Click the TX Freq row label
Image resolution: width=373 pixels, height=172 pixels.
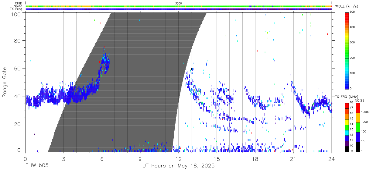coord(16,9)
